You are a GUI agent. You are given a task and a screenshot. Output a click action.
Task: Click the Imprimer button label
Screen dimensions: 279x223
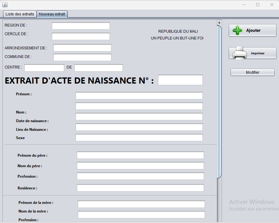(258, 53)
